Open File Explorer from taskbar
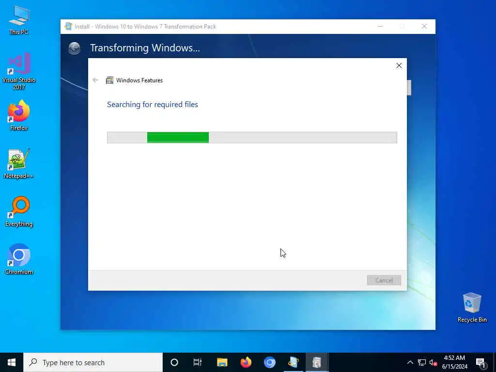The width and height of the screenshot is (496, 372). (222, 362)
